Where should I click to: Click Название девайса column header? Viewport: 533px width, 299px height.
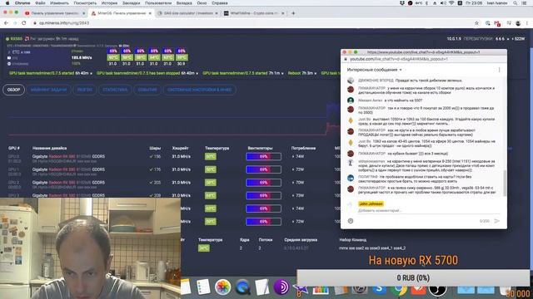(50, 148)
